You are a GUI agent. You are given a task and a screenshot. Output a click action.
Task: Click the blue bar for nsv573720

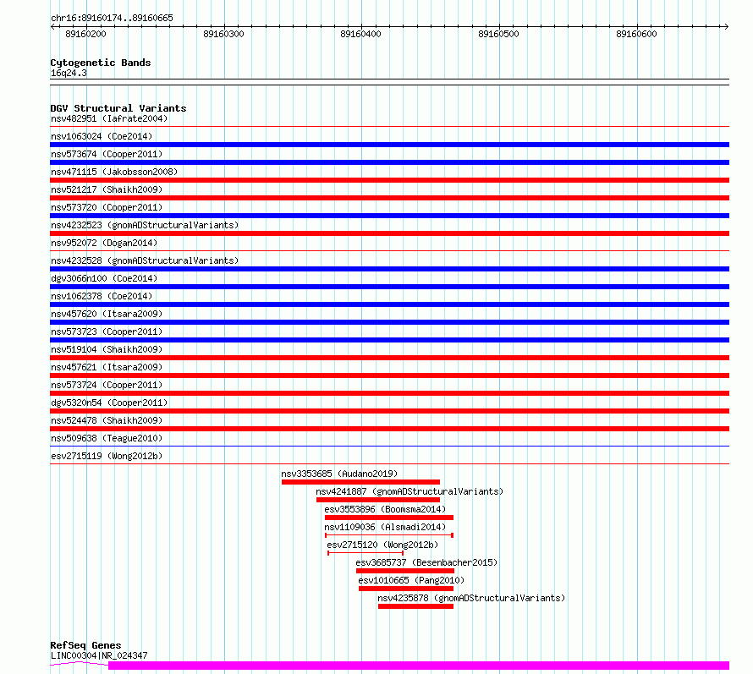click(389, 216)
